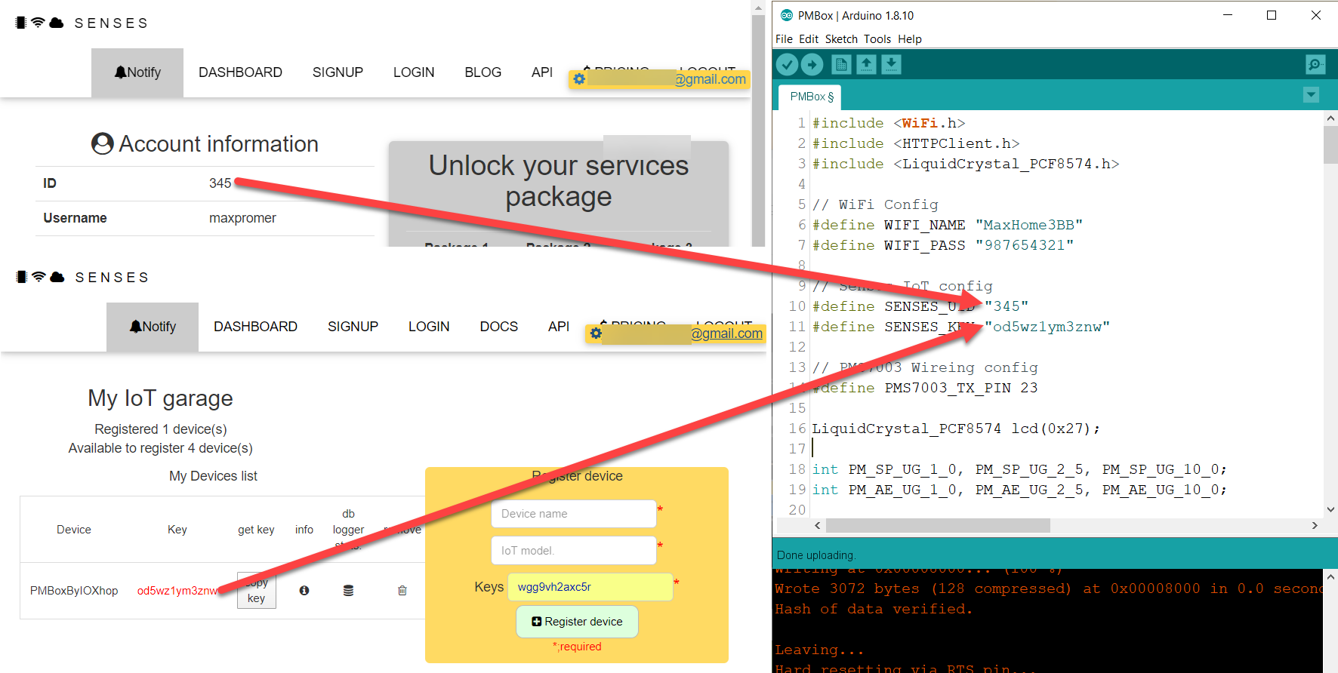Save the sketch with the Save icon
The height and width of the screenshot is (673, 1338).
891,65
